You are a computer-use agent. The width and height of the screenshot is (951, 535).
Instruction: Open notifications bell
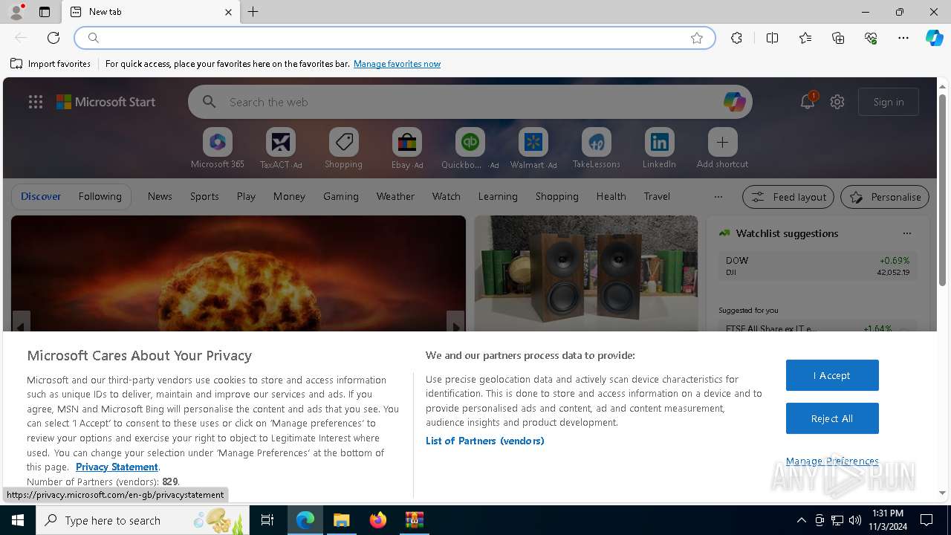click(808, 102)
